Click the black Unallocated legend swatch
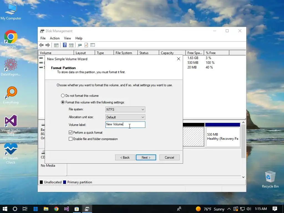Screen dimensions: 284x213 coord(41,182)
